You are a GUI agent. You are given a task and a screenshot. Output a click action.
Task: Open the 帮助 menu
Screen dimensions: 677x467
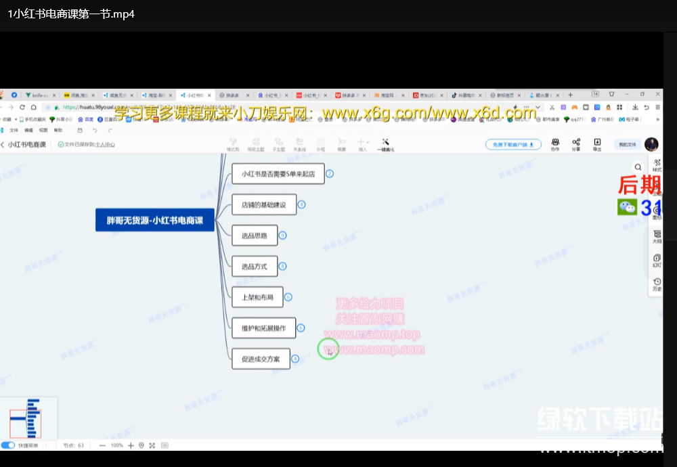point(58,130)
